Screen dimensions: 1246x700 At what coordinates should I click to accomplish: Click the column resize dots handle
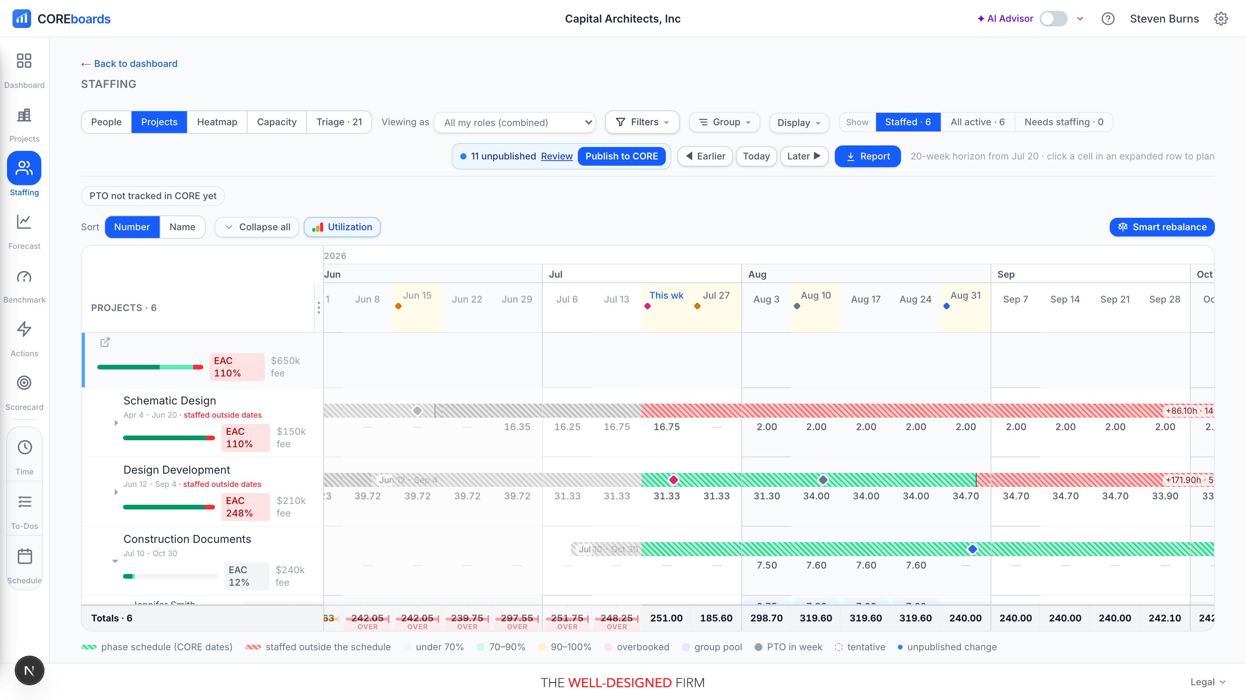[x=319, y=308]
